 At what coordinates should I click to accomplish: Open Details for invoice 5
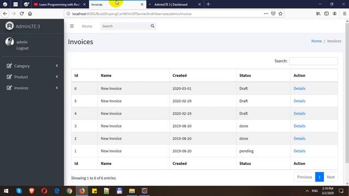click(299, 101)
